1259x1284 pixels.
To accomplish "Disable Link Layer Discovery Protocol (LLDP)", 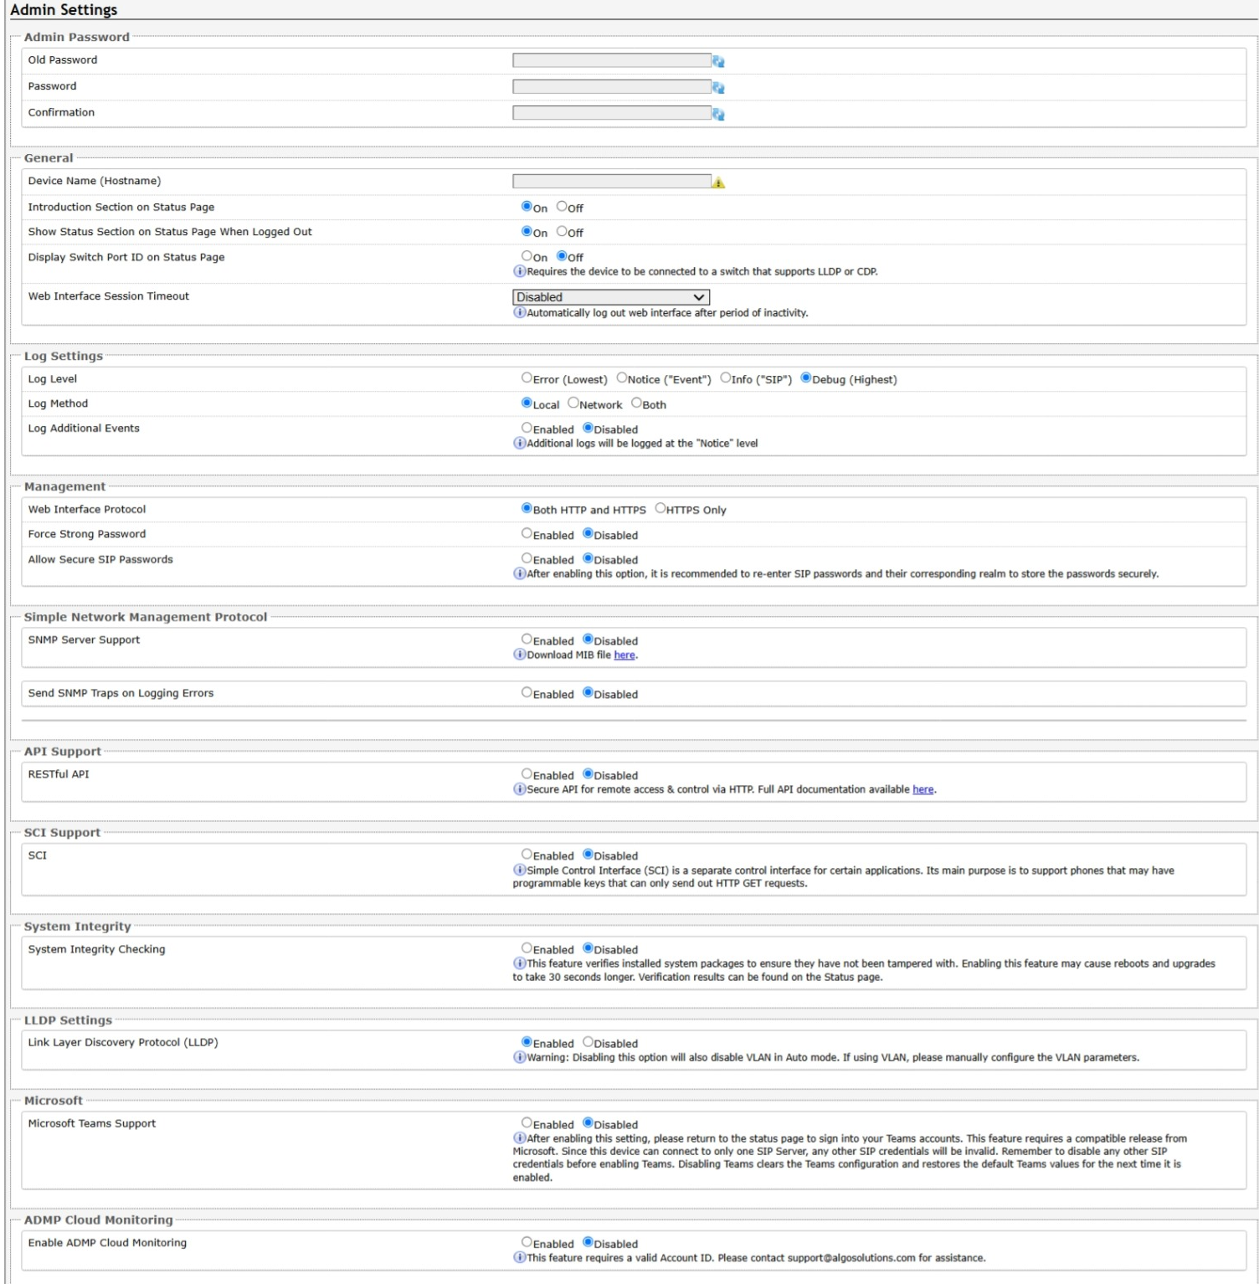I will (588, 1042).
